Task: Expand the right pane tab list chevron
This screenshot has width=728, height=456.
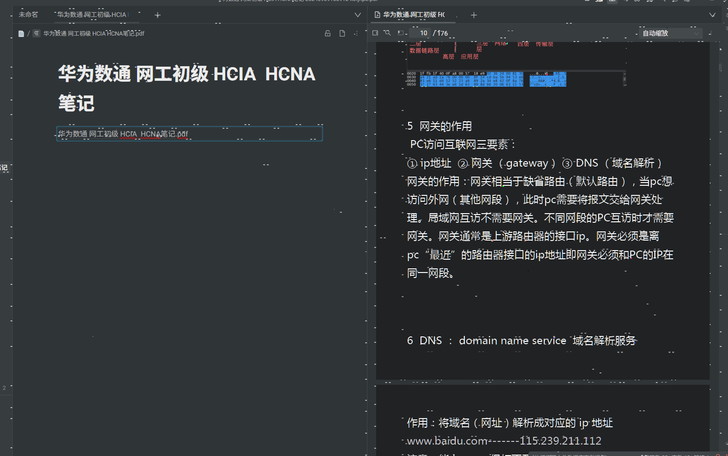Action: 712,15
